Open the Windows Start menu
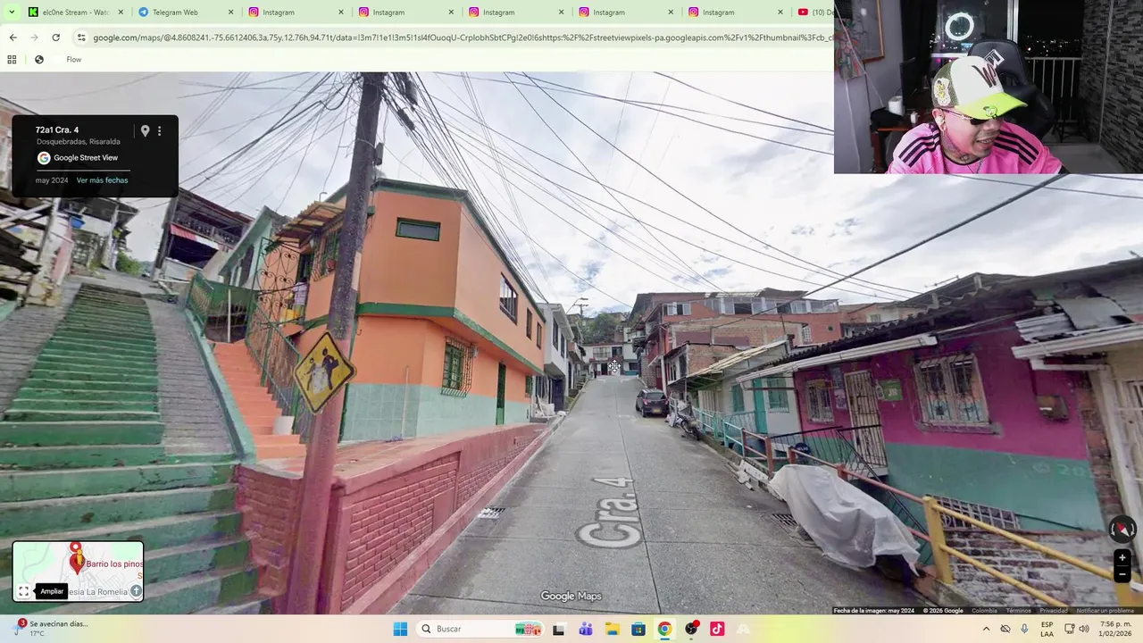Viewport: 1143px width, 643px height. pos(400,629)
